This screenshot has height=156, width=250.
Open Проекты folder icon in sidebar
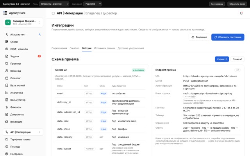[7, 64]
